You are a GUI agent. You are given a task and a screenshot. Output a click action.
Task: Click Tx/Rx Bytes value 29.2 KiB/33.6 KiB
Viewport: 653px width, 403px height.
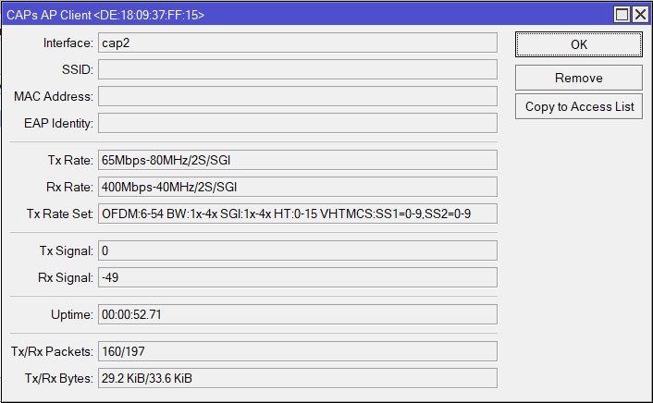coord(297,378)
